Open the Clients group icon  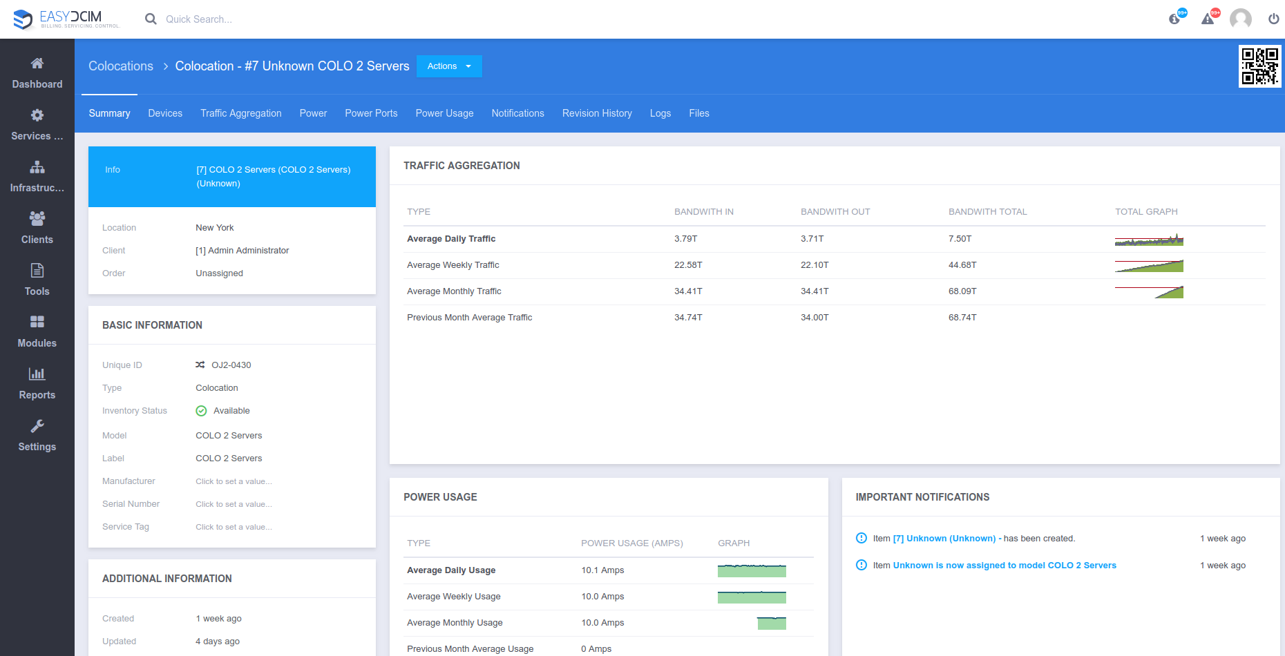click(37, 219)
